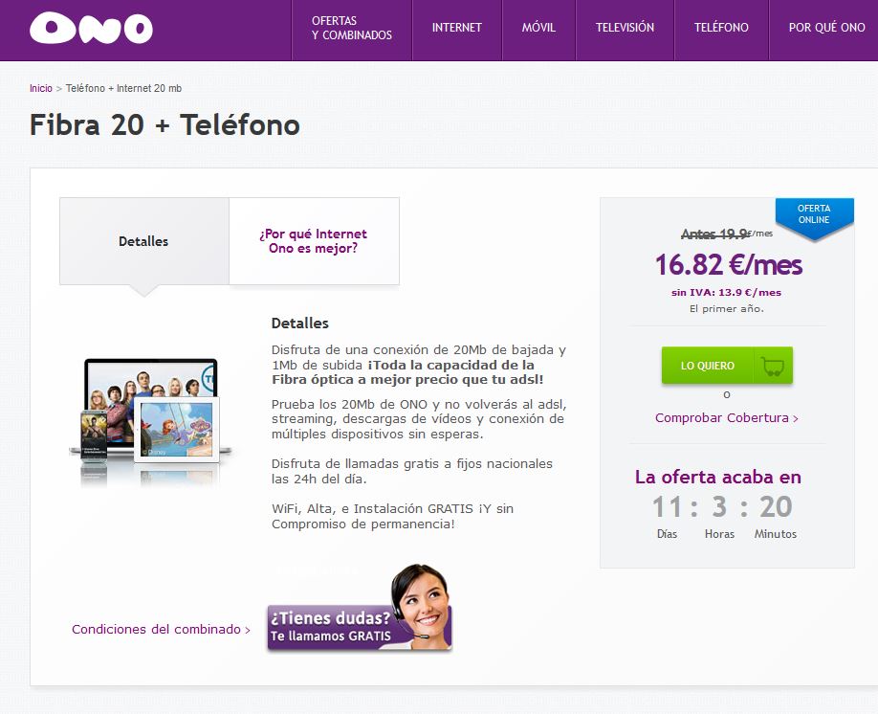This screenshot has width=878, height=714.
Task: Click the ¿Tienes dudas? Te llamamos GRATIS banner
Action: point(360,608)
